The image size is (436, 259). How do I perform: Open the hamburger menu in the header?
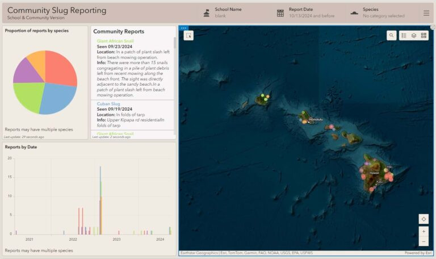tap(426, 13)
